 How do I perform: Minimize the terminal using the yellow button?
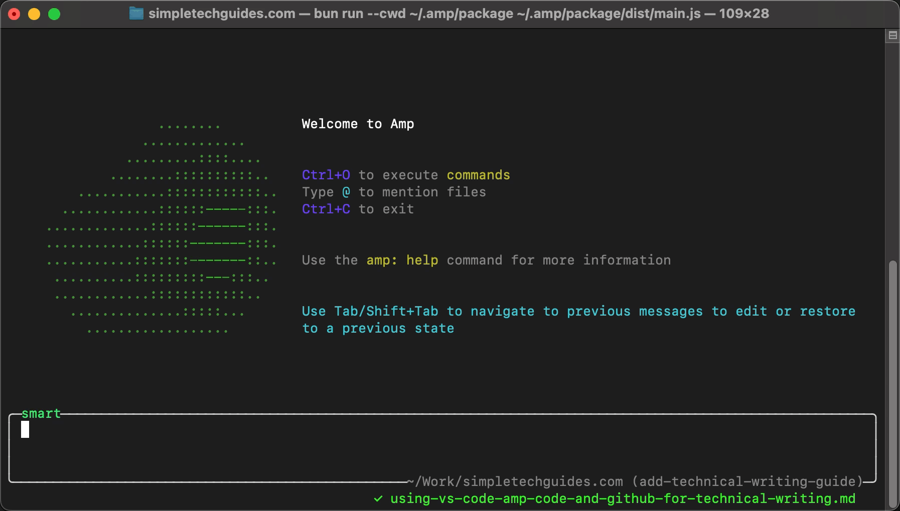[34, 14]
